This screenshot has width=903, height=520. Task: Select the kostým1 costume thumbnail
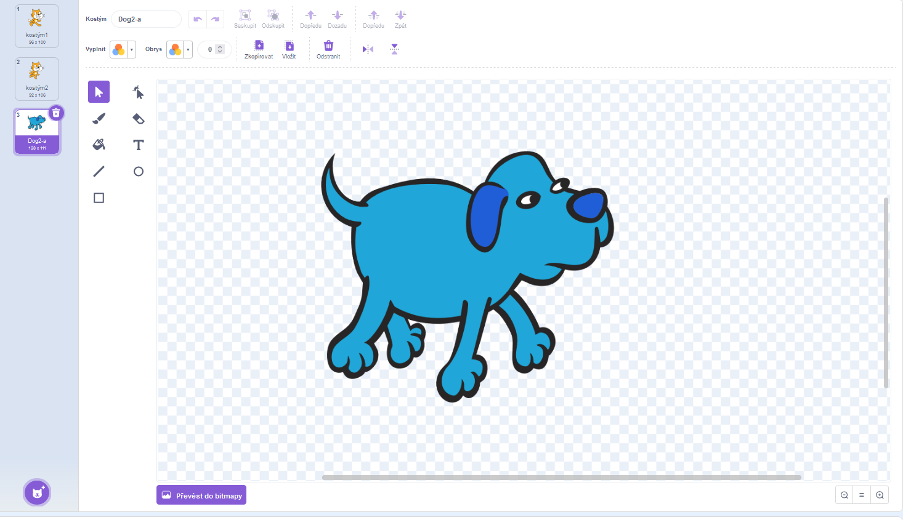click(37, 26)
